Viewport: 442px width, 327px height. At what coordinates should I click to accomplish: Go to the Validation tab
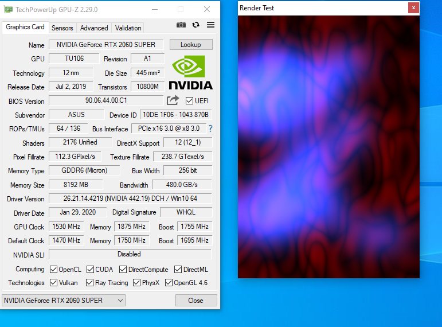tap(128, 28)
